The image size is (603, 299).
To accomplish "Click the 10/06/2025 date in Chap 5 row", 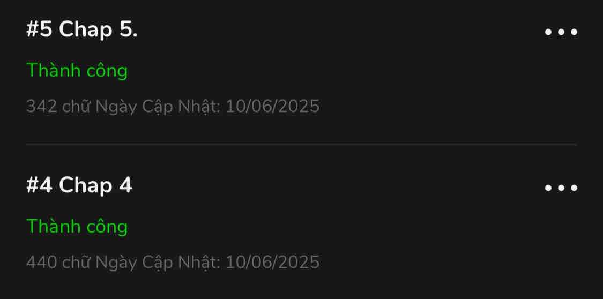I will (272, 106).
